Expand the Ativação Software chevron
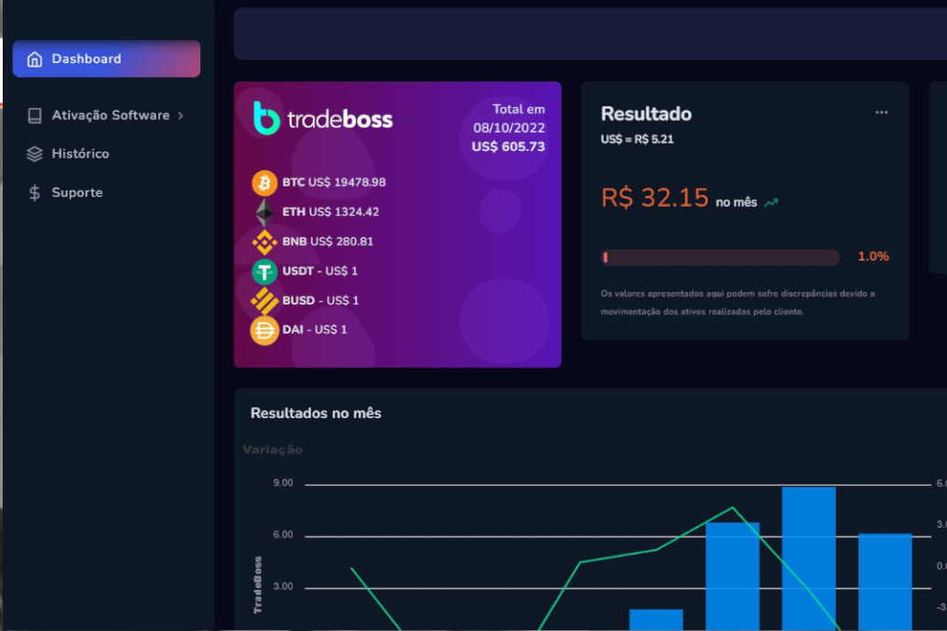 pos(180,115)
